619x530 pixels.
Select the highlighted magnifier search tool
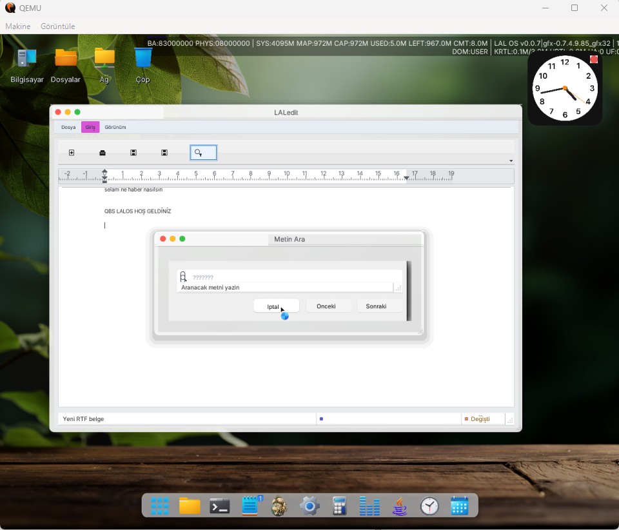[203, 153]
